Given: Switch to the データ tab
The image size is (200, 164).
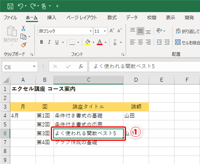Looking at the screenshot, I should [132, 18].
